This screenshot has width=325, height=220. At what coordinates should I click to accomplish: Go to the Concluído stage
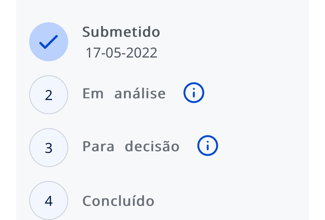click(118, 201)
